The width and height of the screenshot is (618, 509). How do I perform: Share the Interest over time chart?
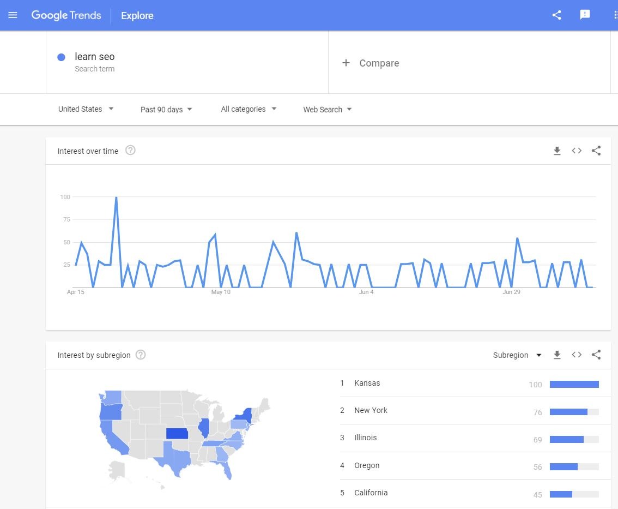[x=596, y=151]
